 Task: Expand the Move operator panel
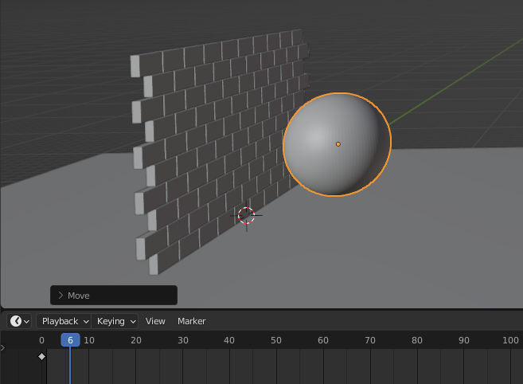click(x=114, y=296)
